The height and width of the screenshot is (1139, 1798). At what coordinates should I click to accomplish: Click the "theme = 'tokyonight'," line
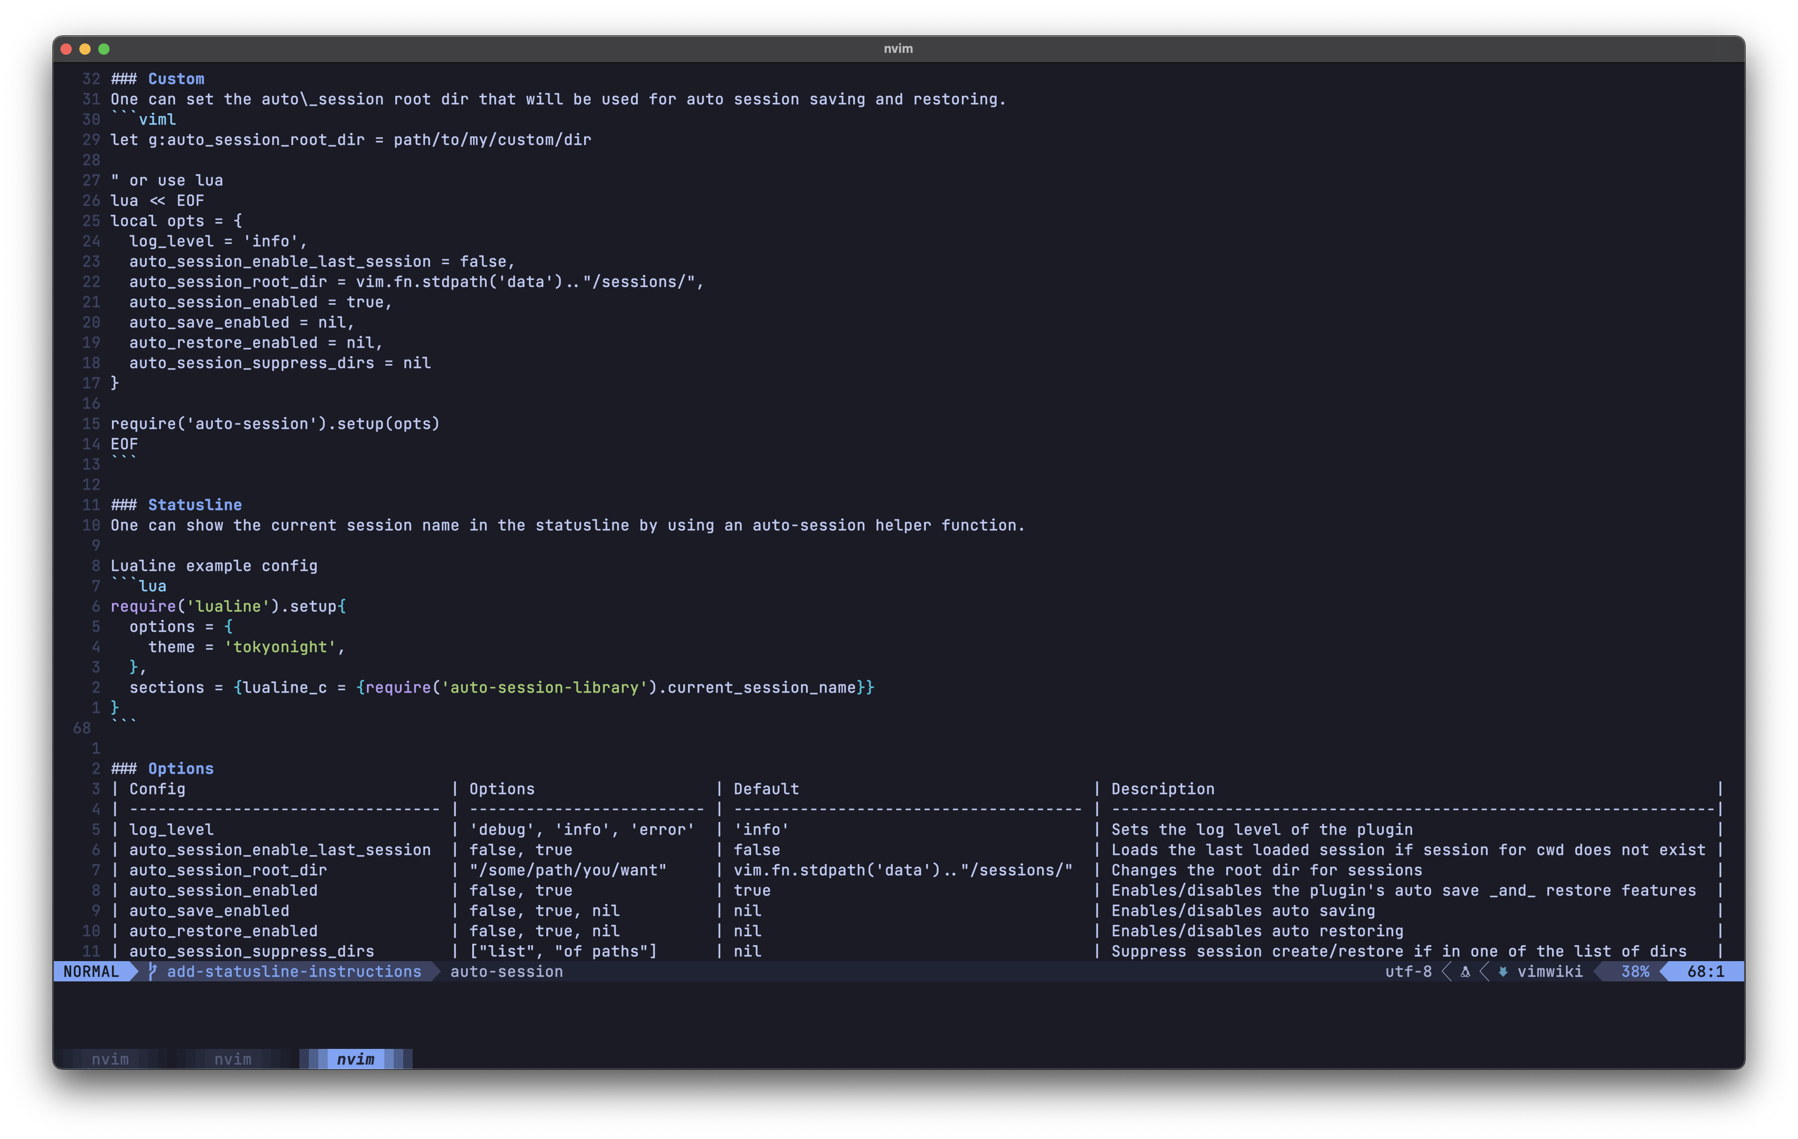[246, 647]
